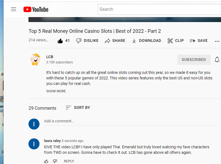Click the Add a comment field
Image resolution: width=221 pixels, height=164 pixels.
(131, 121)
